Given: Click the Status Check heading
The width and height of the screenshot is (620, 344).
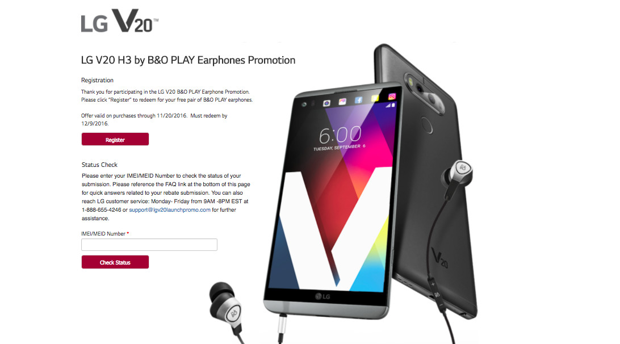Looking at the screenshot, I should click(100, 165).
